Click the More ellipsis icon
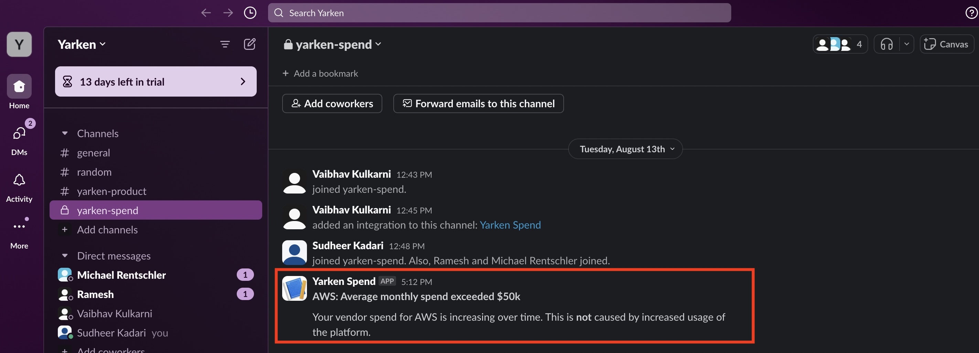979x353 pixels. (x=19, y=227)
